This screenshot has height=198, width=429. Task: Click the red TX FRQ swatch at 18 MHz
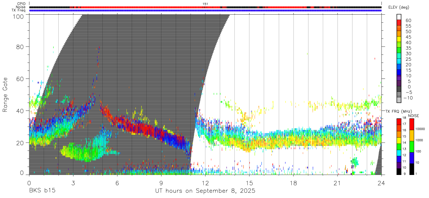coord(399,121)
